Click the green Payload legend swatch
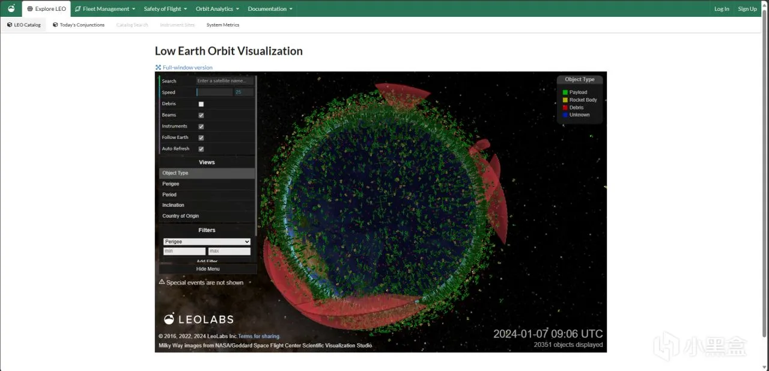Image resolution: width=769 pixels, height=371 pixels. click(x=565, y=92)
